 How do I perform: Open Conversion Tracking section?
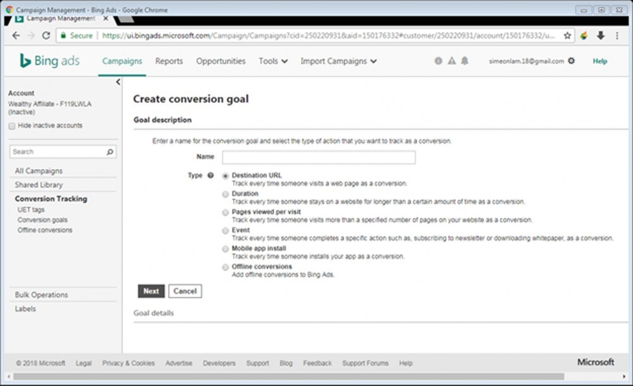[51, 199]
